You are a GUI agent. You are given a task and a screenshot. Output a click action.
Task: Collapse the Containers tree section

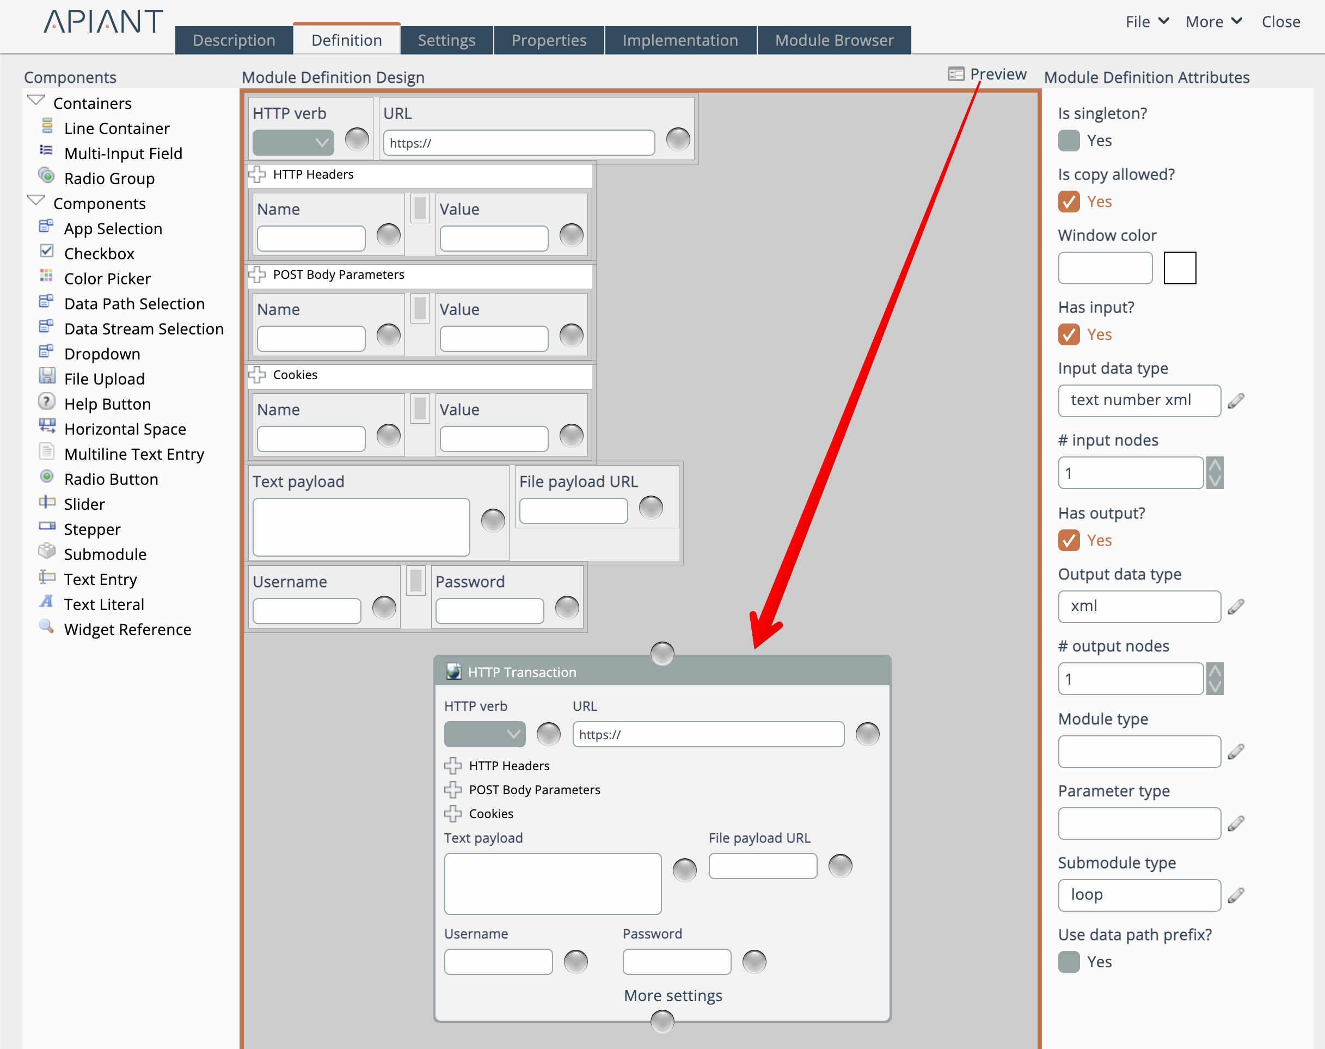pyautogui.click(x=36, y=101)
